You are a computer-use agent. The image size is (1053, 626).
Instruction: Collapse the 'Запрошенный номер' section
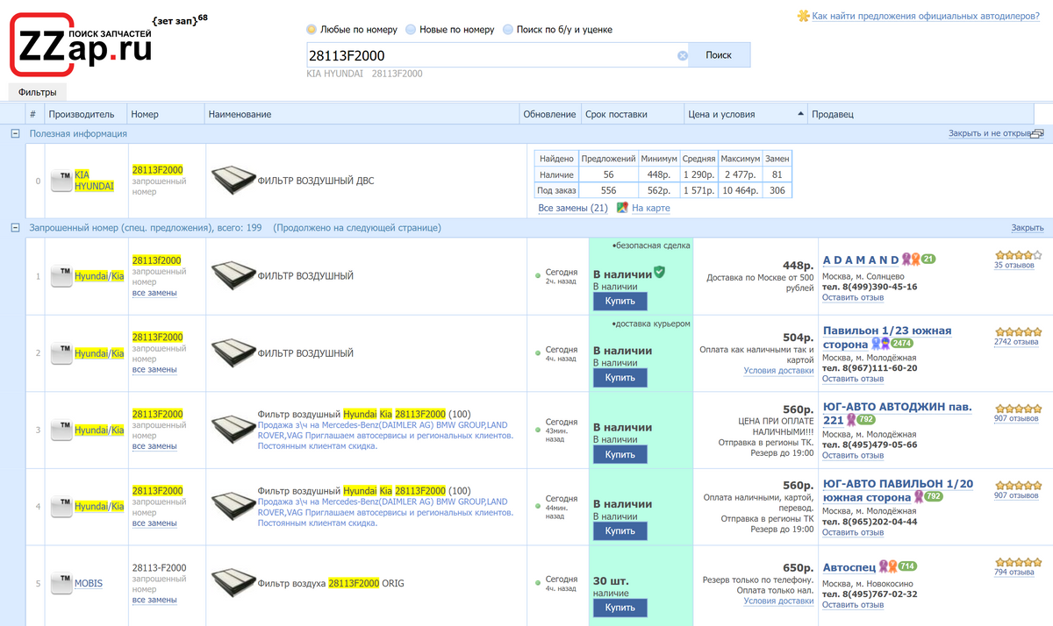coord(15,228)
